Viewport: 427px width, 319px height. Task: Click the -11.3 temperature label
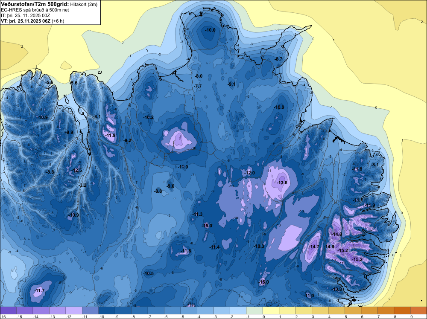point(197,214)
